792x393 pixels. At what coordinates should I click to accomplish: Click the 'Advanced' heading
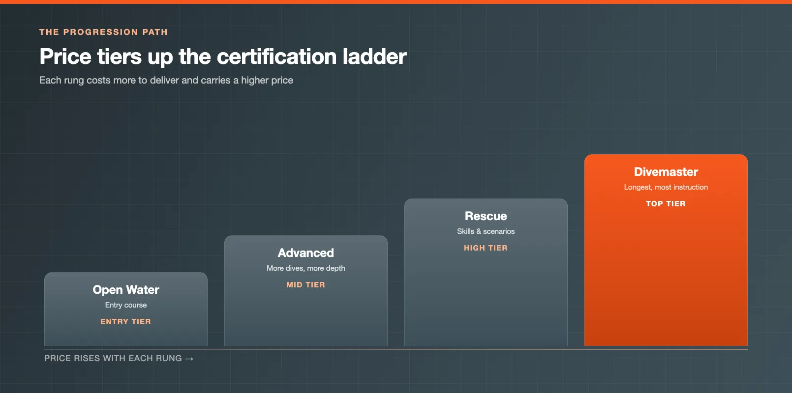[x=306, y=253]
